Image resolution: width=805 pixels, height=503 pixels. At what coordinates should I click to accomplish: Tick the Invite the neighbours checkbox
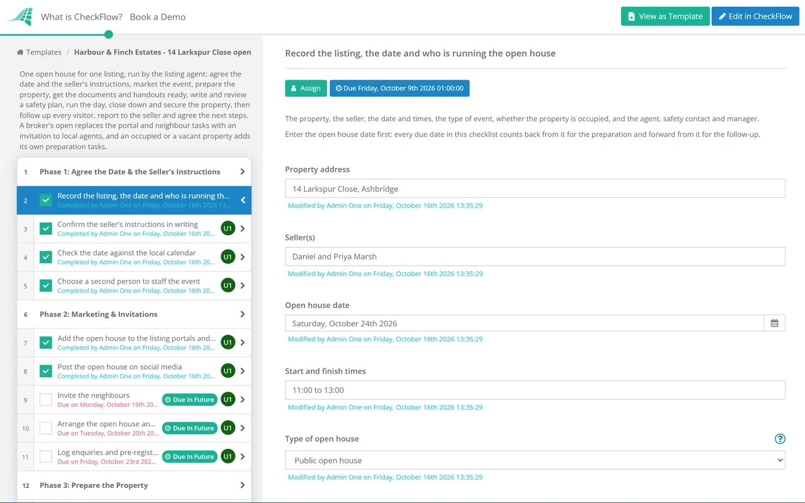pyautogui.click(x=46, y=399)
